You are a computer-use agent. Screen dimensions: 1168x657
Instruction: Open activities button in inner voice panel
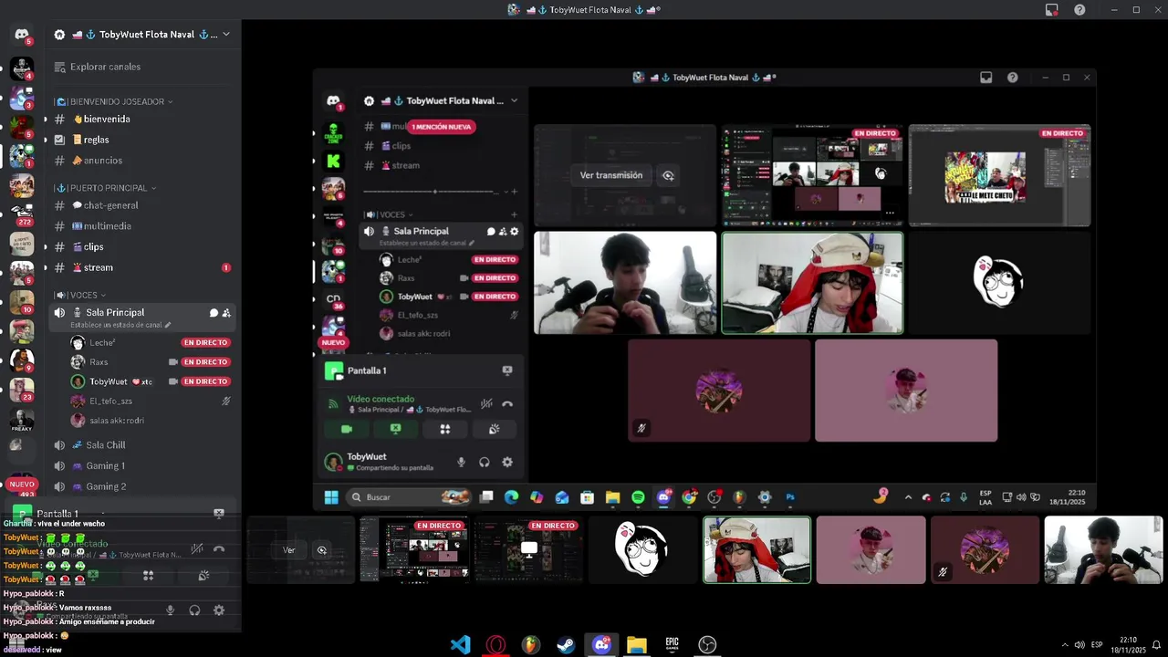click(x=444, y=429)
